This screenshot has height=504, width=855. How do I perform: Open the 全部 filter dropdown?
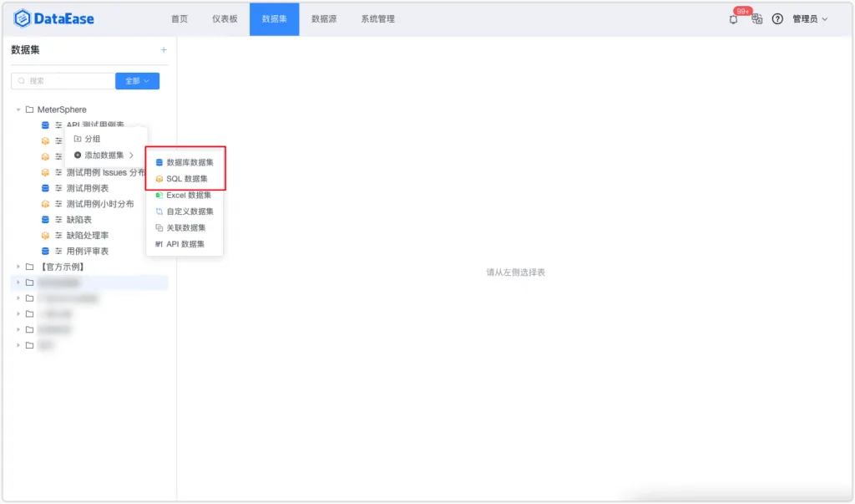tap(138, 81)
